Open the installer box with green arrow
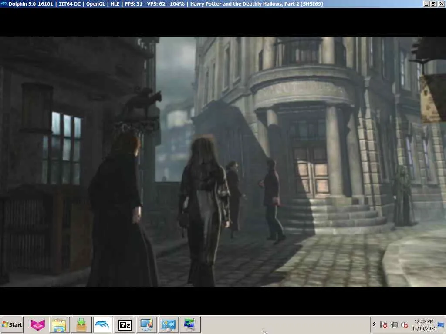The height and width of the screenshot is (334, 446). 81,324
